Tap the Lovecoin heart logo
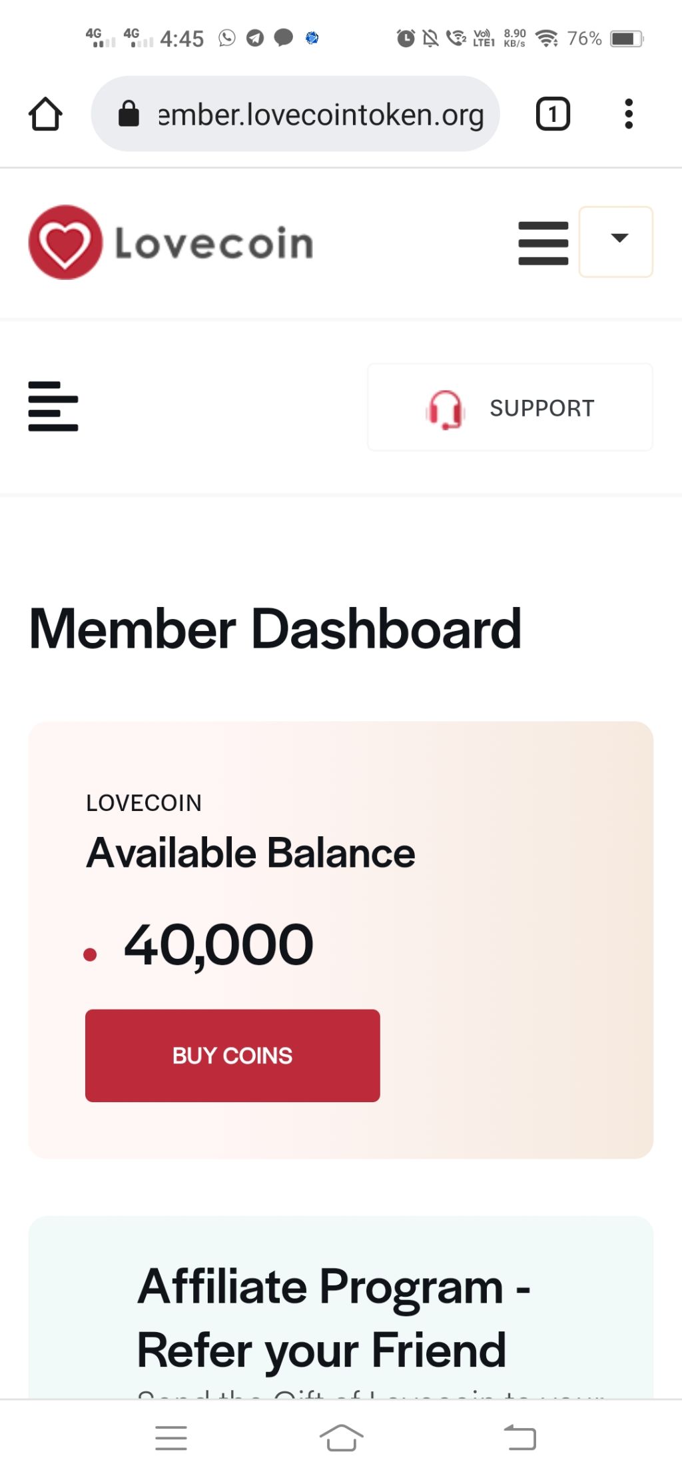 [x=65, y=243]
